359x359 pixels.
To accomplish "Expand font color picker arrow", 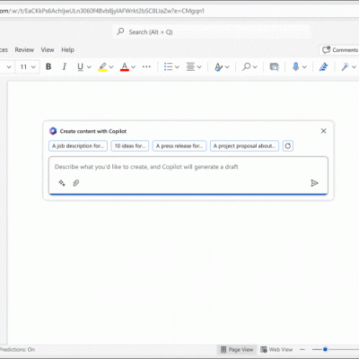I will tap(134, 66).
